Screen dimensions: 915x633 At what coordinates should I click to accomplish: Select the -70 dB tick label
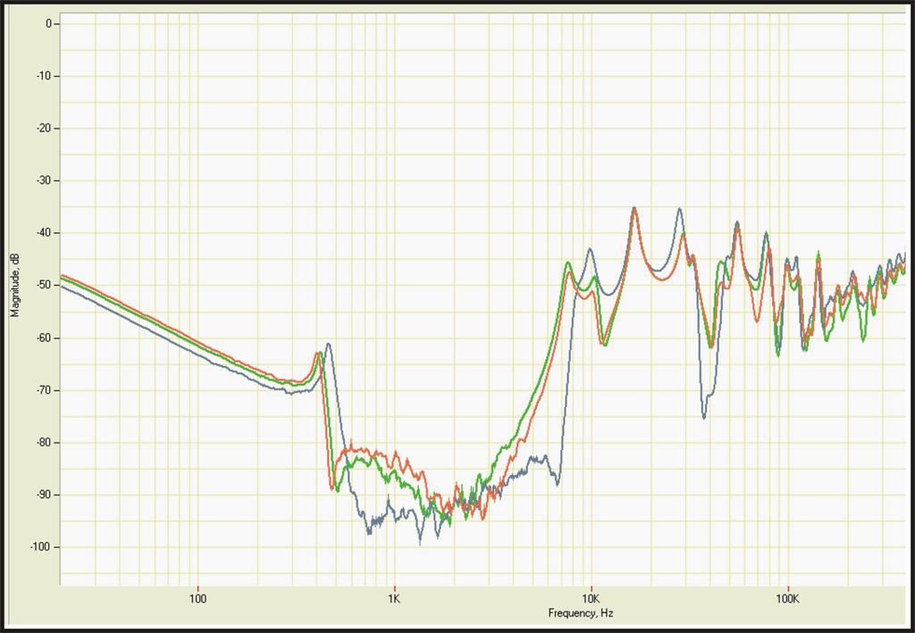[45, 390]
